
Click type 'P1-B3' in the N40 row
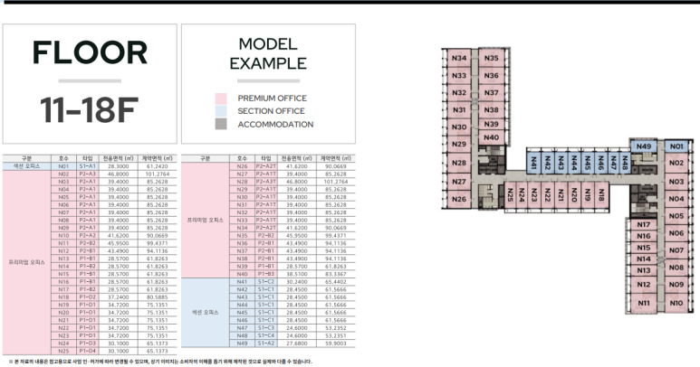click(x=266, y=274)
